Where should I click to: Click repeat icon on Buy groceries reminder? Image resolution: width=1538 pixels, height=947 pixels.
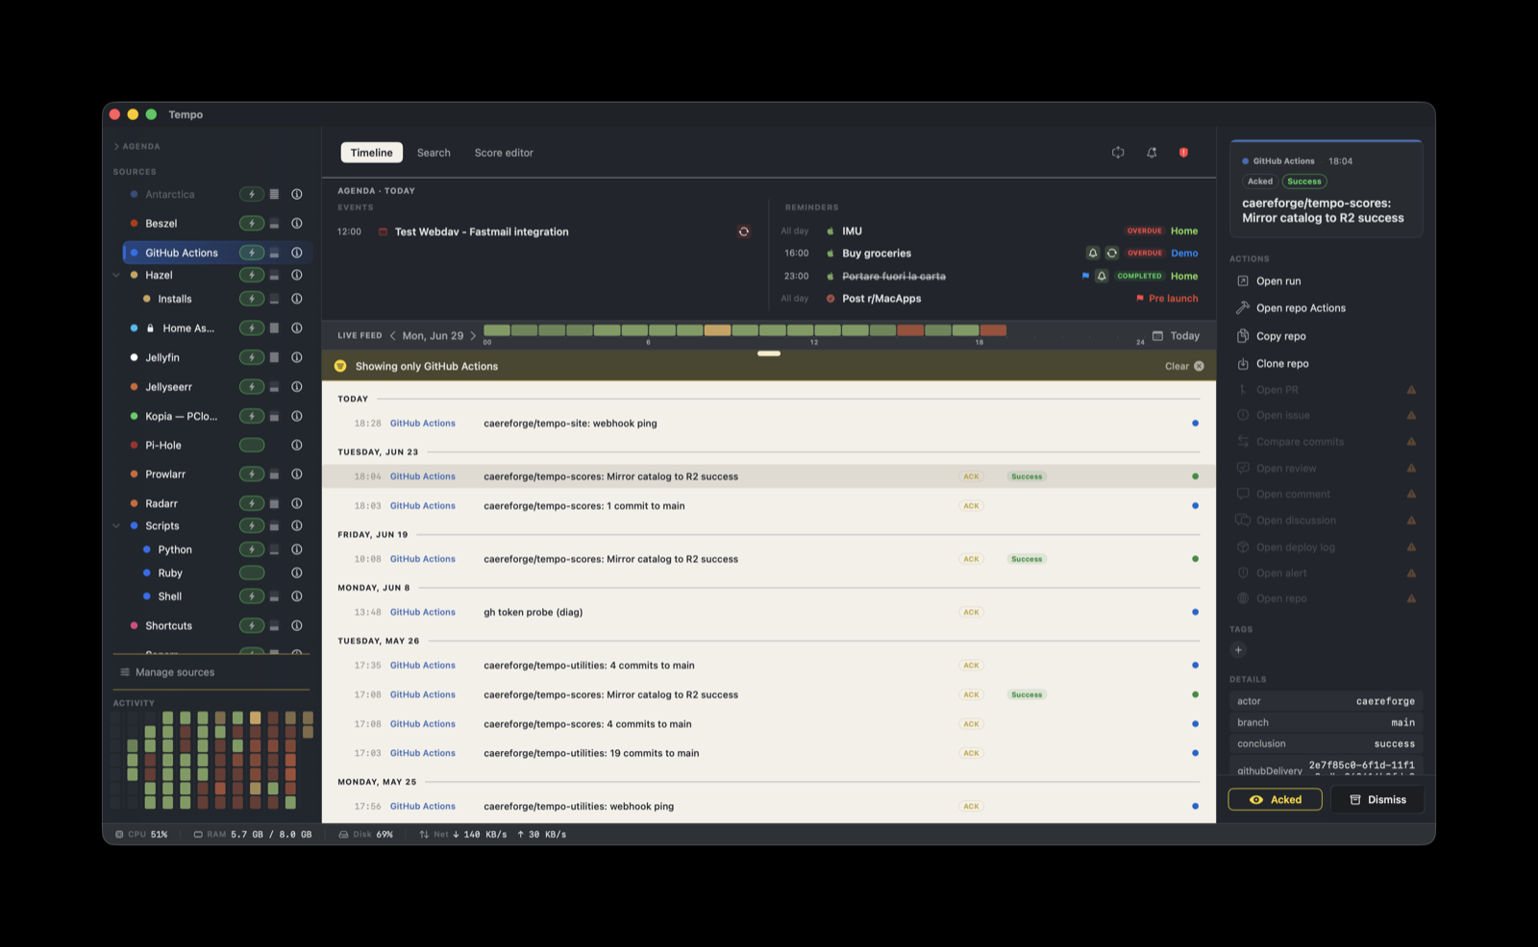[1112, 253]
